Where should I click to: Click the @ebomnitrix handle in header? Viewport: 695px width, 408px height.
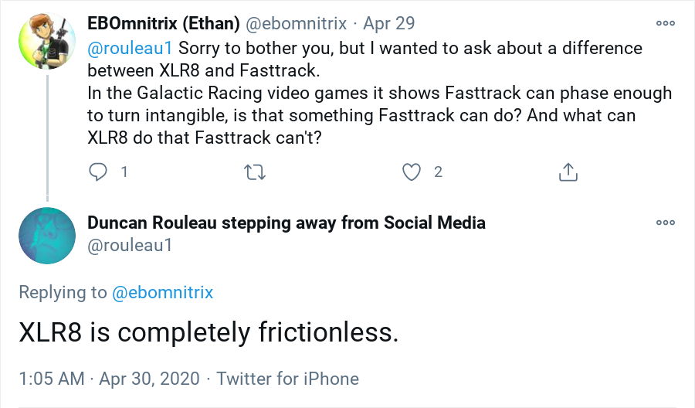297,23
